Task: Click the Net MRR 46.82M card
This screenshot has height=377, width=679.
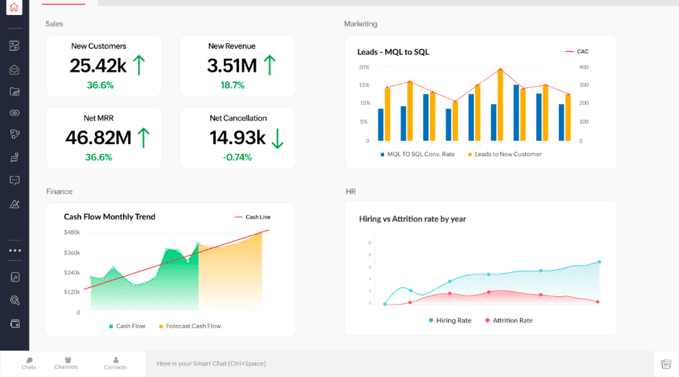Action: pyautogui.click(x=103, y=138)
